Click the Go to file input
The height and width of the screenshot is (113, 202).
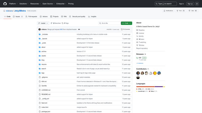(x=109, y=23)
